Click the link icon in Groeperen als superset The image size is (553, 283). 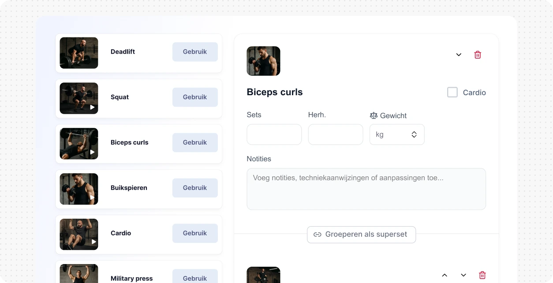click(317, 235)
